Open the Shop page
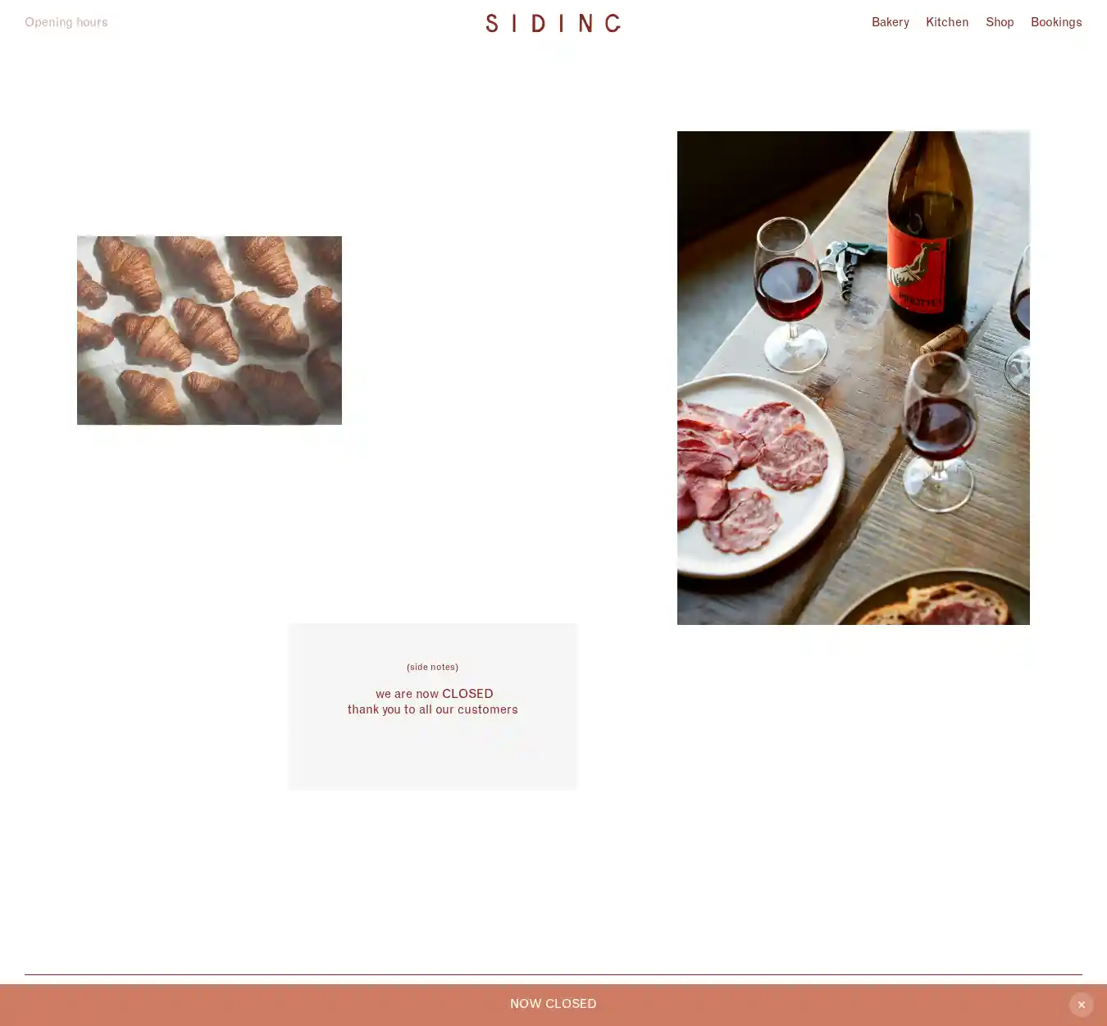This screenshot has width=1107, height=1026. tap(1000, 22)
